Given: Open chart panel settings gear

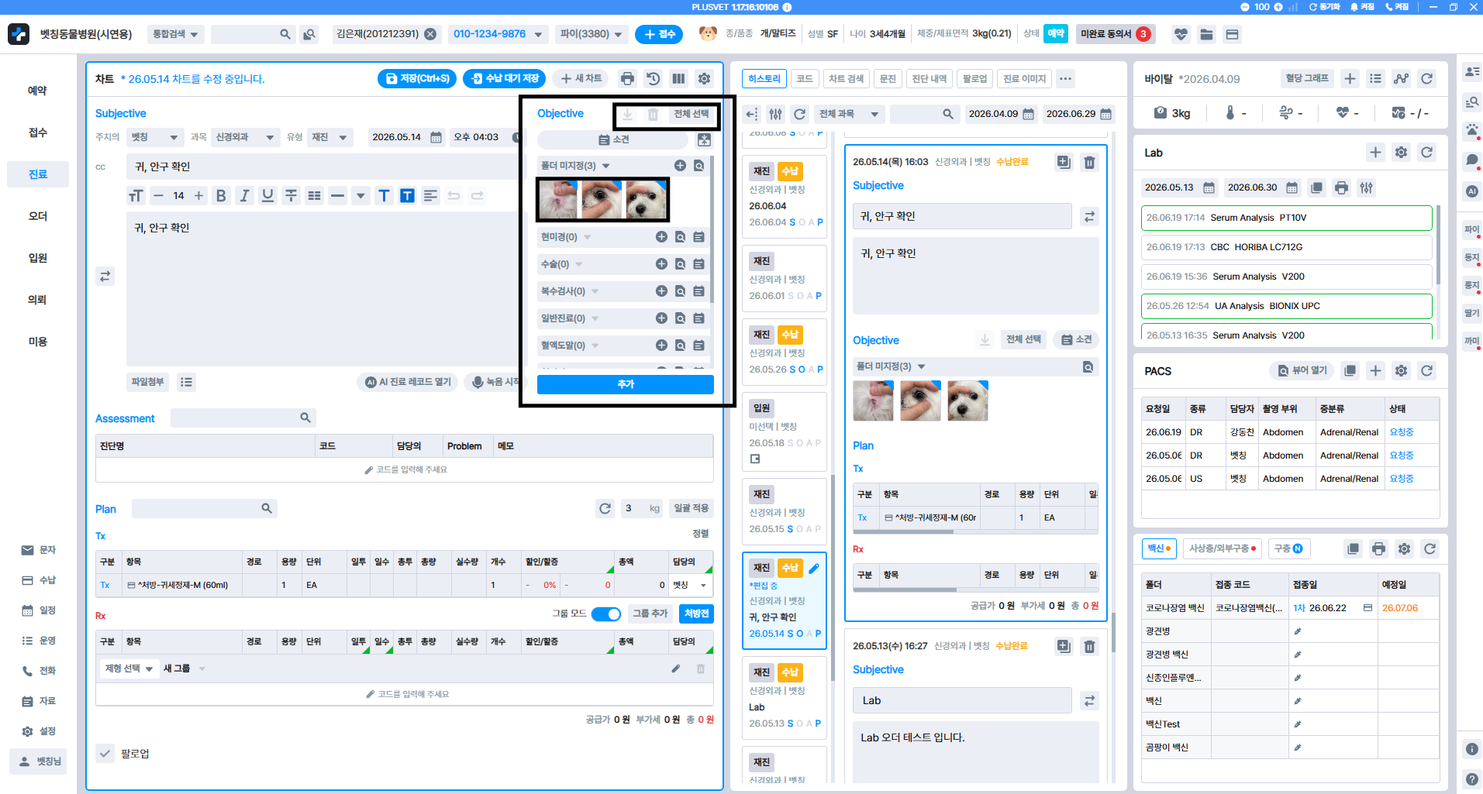Looking at the screenshot, I should pos(704,78).
